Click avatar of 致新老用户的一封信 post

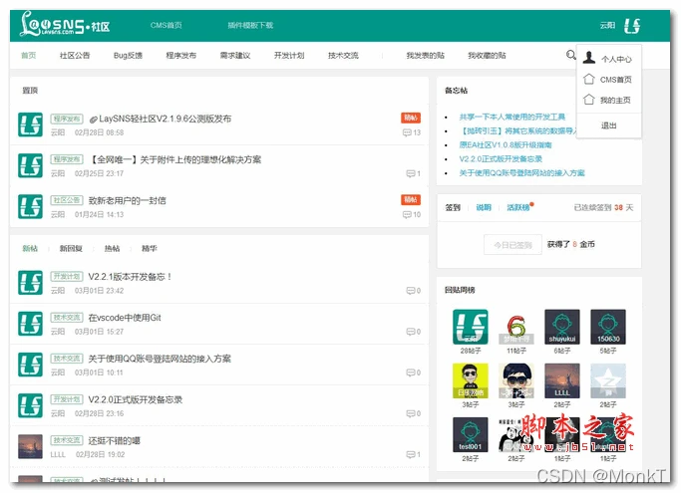click(x=30, y=206)
